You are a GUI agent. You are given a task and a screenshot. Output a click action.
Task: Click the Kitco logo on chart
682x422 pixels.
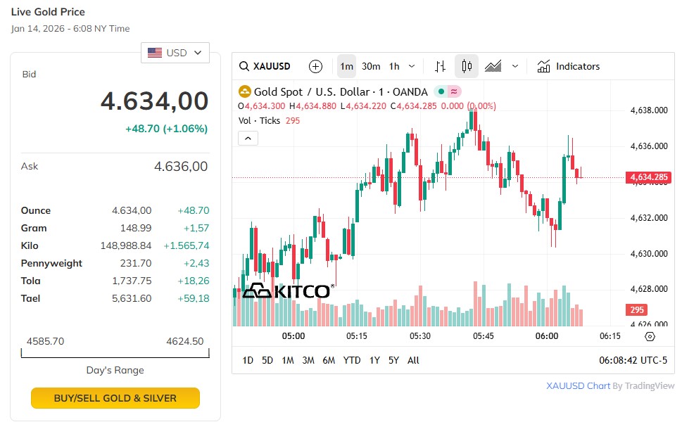(x=287, y=290)
